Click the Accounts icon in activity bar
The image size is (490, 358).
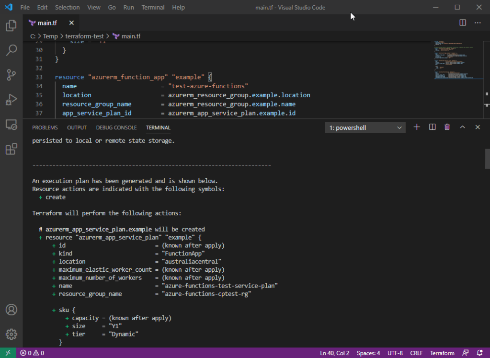11,310
